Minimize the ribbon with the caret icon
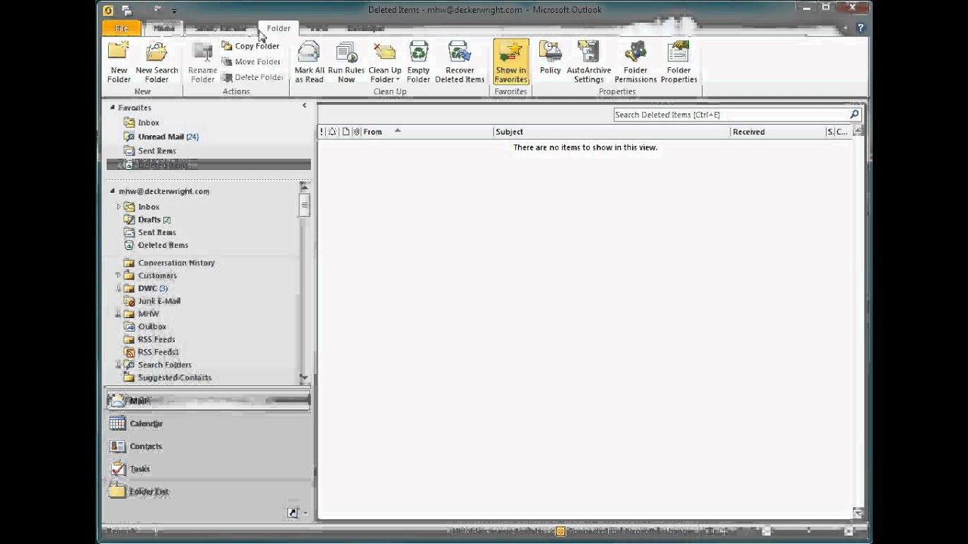This screenshot has width=968, height=544. [x=847, y=28]
